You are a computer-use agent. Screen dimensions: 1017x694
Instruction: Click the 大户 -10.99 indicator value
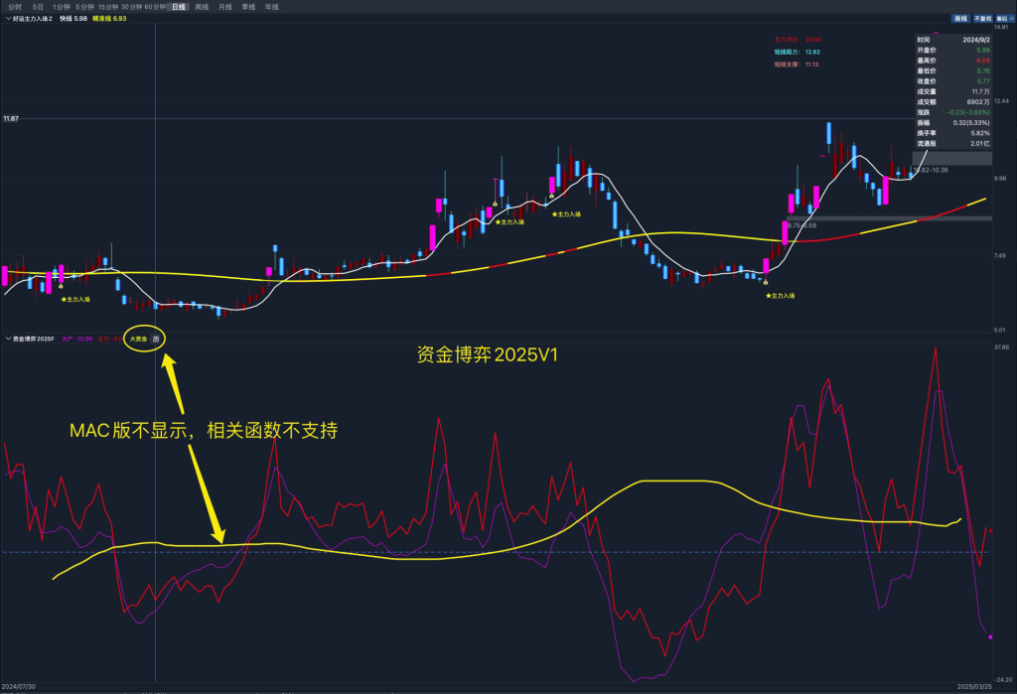coord(76,340)
